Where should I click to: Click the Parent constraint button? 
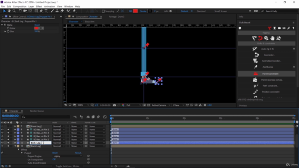[266, 74]
